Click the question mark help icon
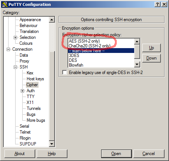This screenshot has width=169, height=161. [x=158, y=4]
